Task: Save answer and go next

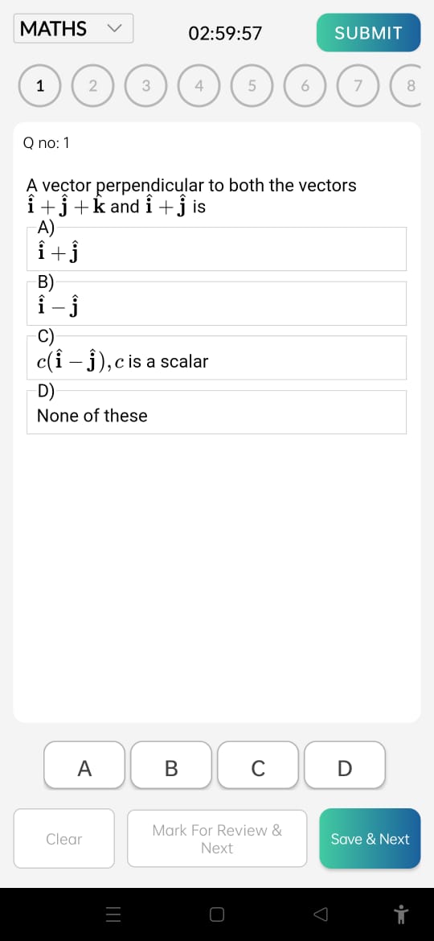Action: click(x=370, y=838)
